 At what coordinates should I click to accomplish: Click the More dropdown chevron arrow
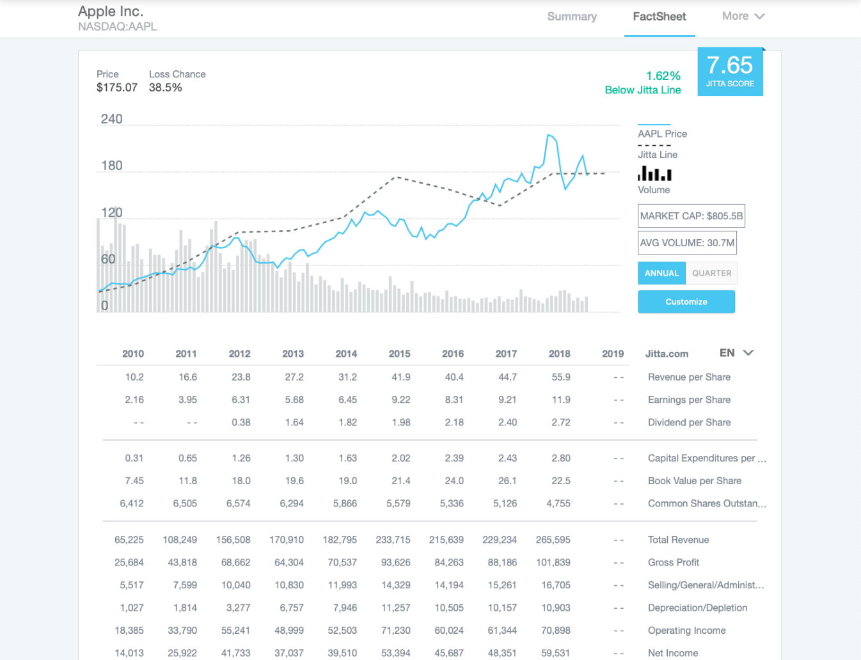click(759, 17)
